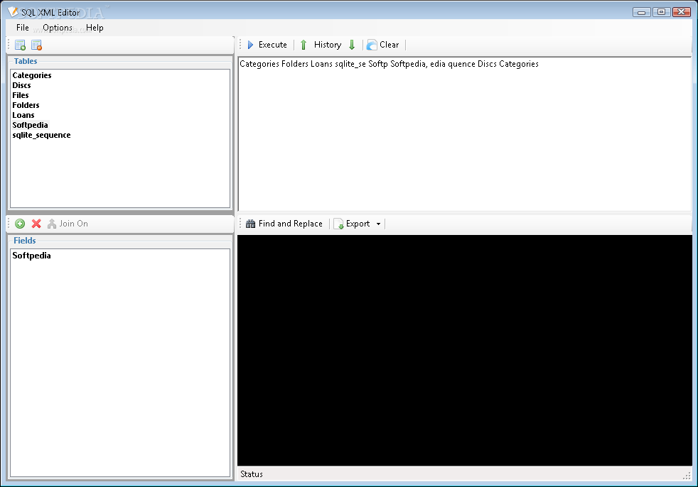Open the File menu
The image size is (698, 487).
(23, 28)
